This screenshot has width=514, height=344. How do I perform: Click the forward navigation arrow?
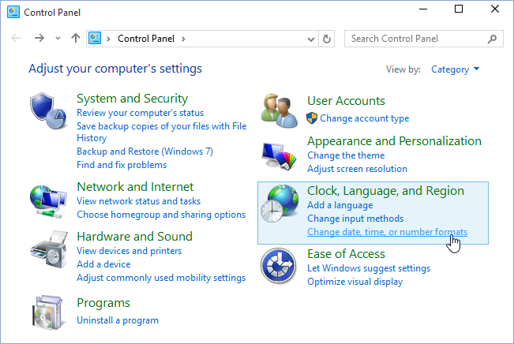tap(39, 39)
